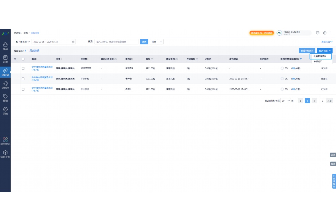Screen dimensions: 336x221
Task: Check the last table row's checkbox
Action: (x=23, y=89)
